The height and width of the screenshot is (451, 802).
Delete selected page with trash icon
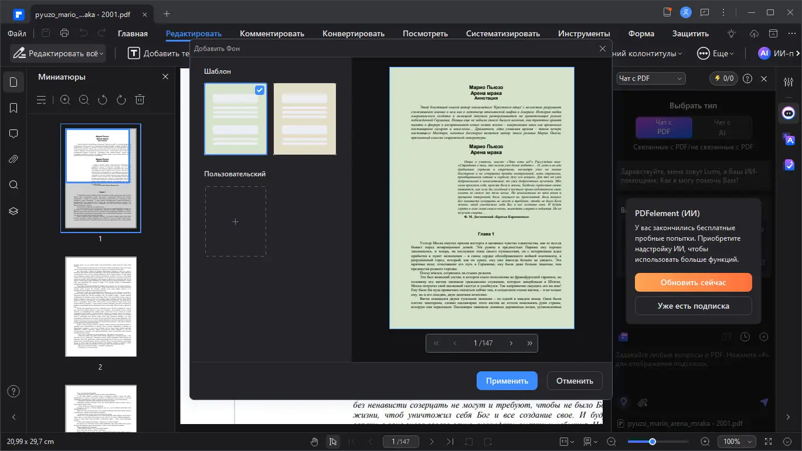(140, 100)
